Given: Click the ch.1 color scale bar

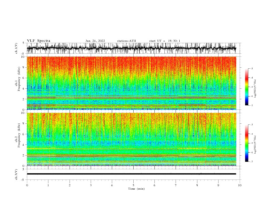Looking at the screenshot, I should pyautogui.click(x=247, y=87).
